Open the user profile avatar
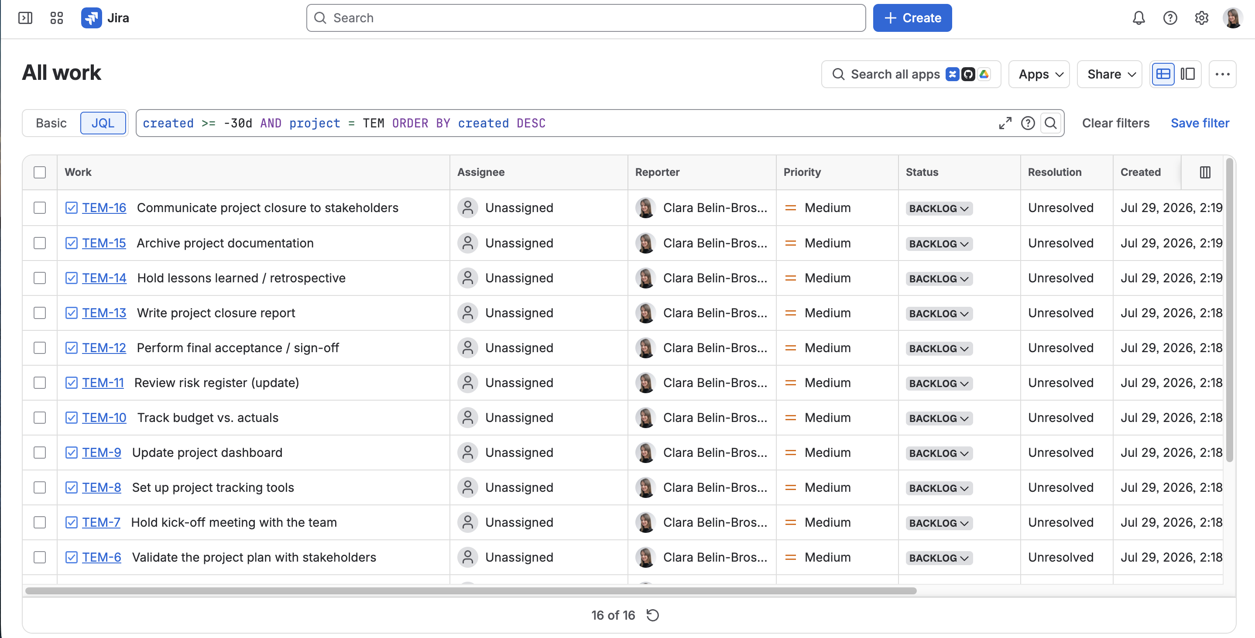Screen dimensions: 1255x638 coord(1233,18)
